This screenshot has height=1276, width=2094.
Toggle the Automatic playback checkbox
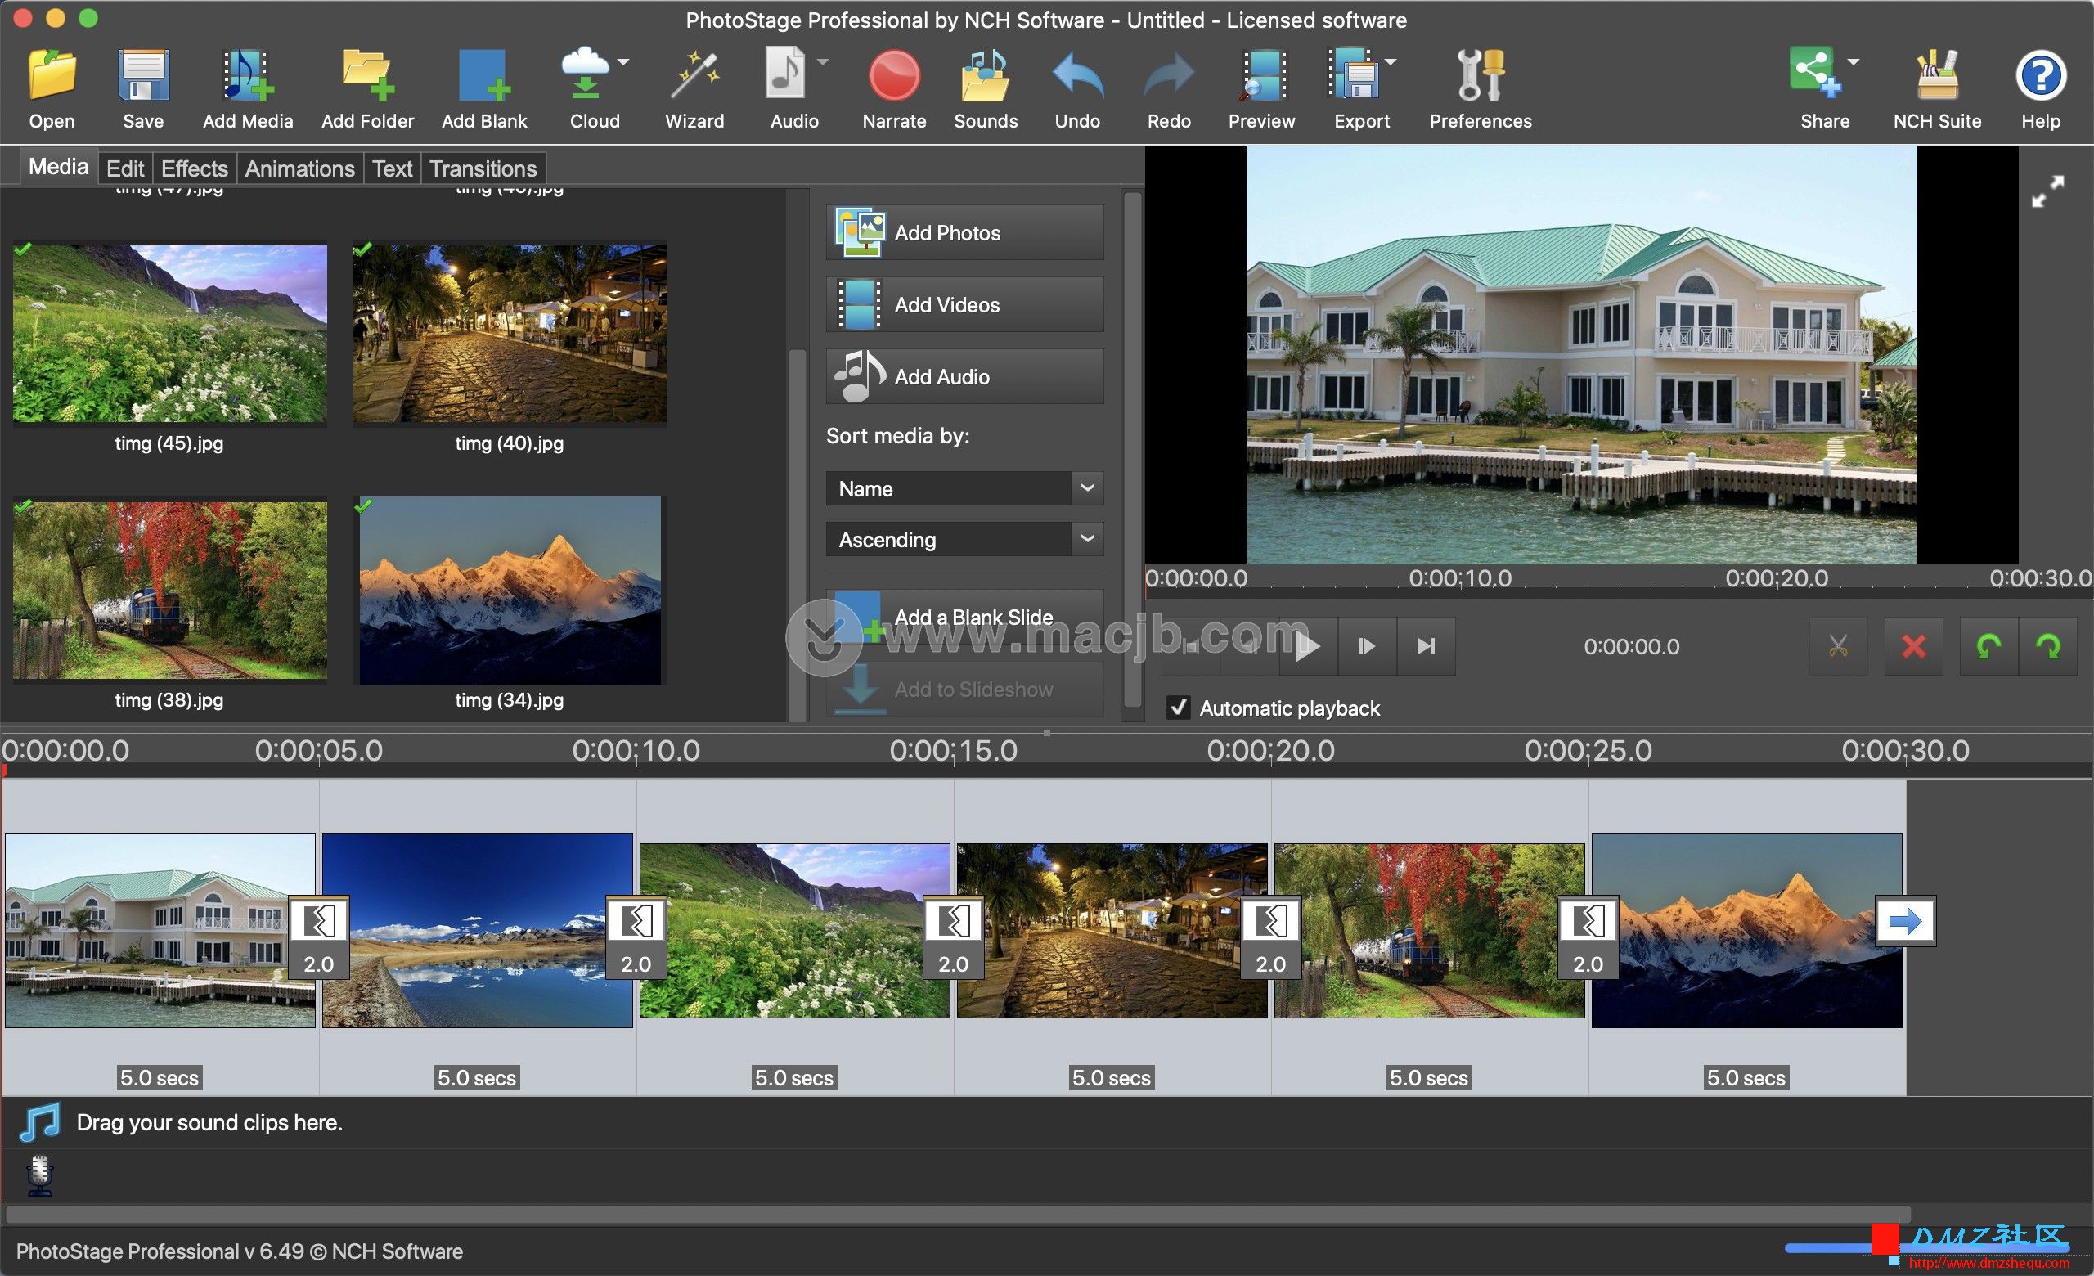1178,708
